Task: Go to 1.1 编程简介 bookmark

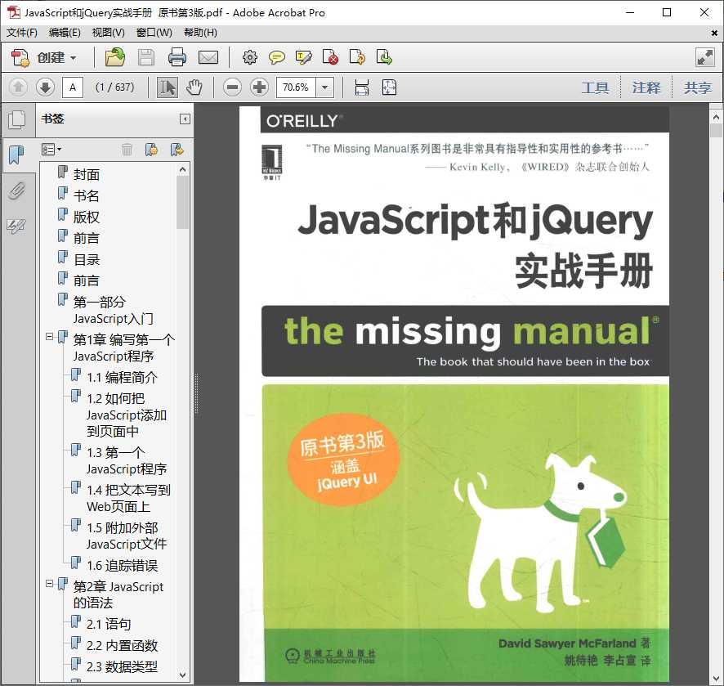Action: [122, 378]
